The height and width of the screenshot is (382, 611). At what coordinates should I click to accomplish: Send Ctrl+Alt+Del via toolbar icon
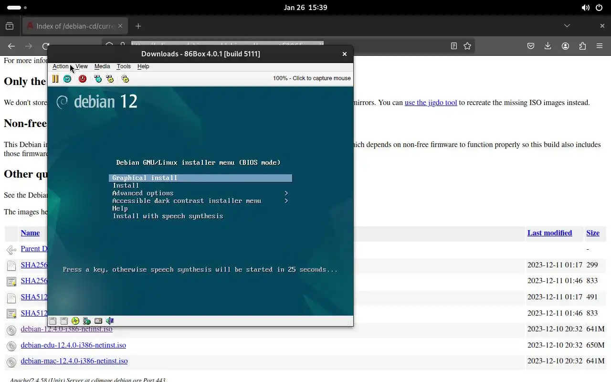98,79
